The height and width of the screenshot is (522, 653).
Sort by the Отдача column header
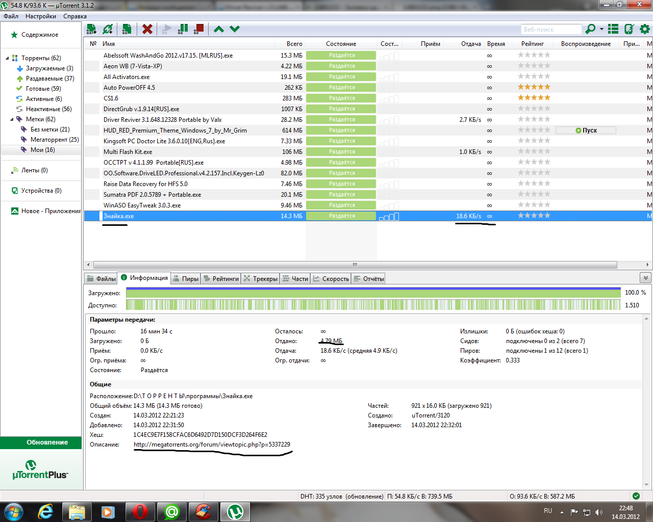[x=464, y=44]
